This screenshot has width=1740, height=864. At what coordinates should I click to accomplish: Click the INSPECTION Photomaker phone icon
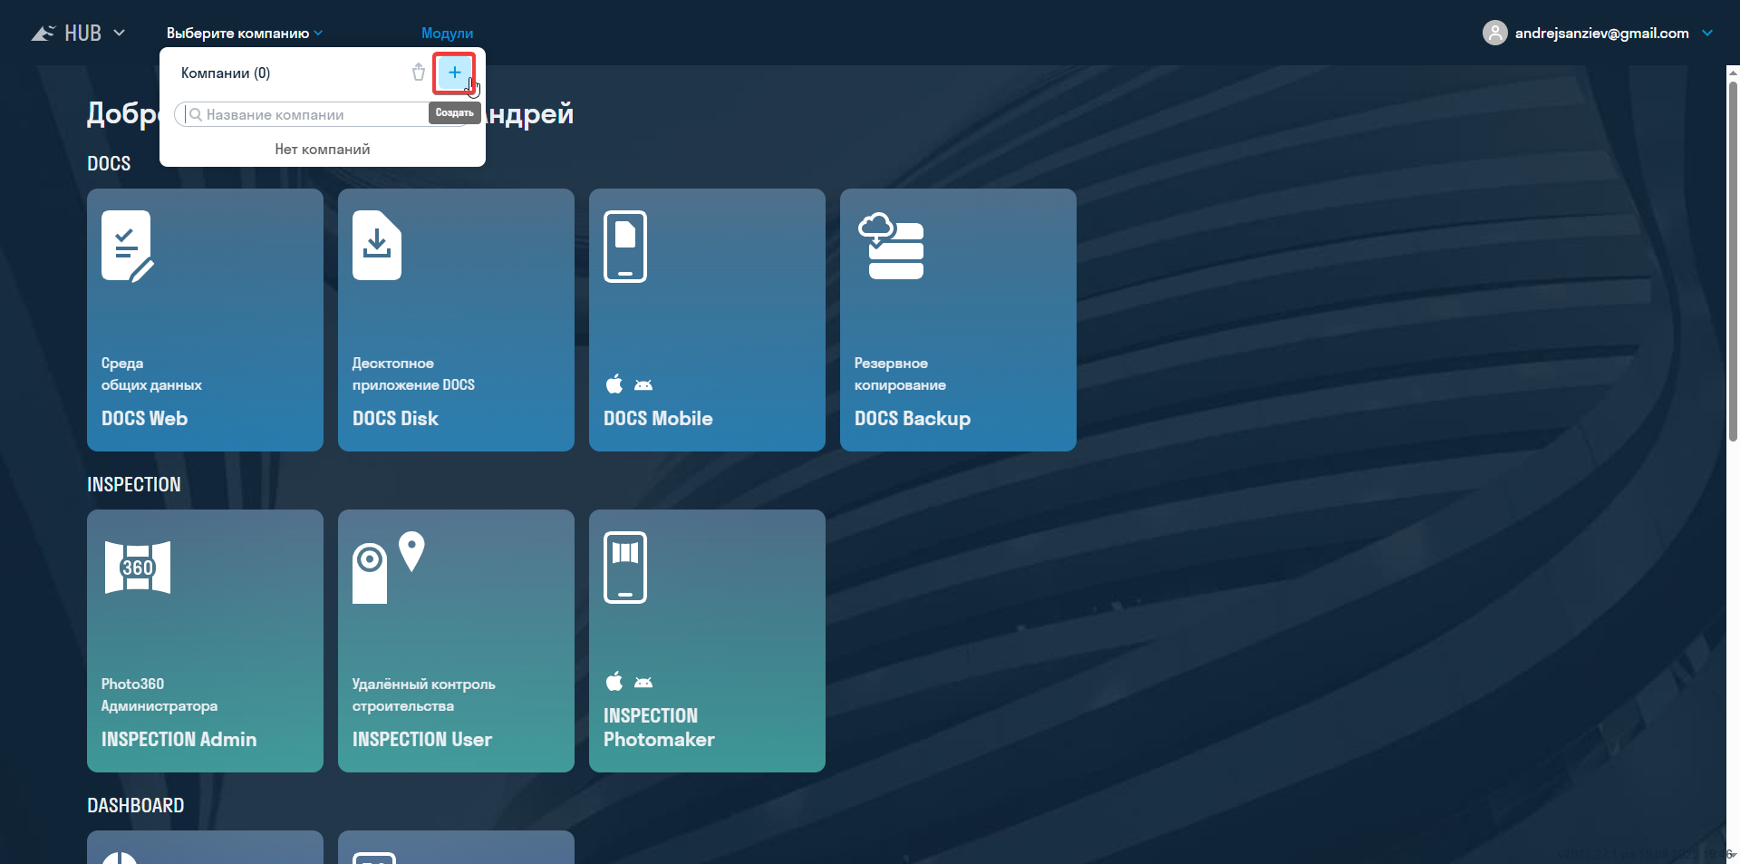click(x=625, y=568)
